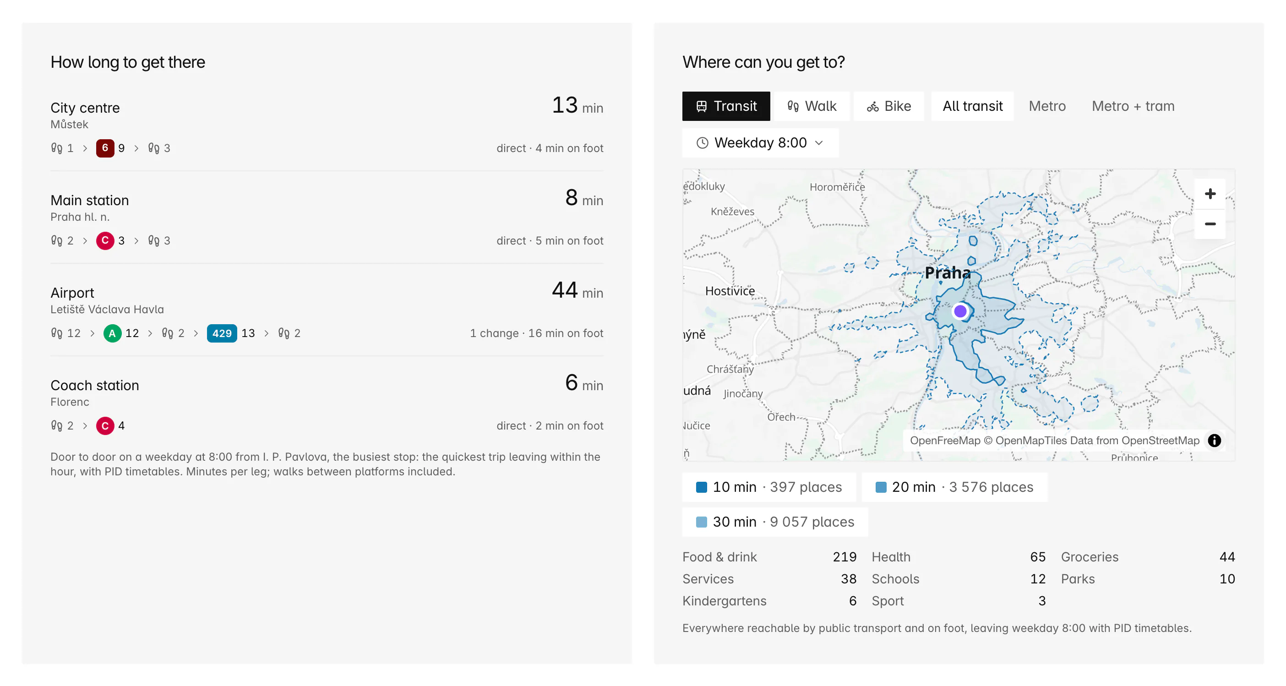This screenshot has height=686, width=1286.
Task: Click the last walking icon in Airport row
Action: [x=284, y=333]
